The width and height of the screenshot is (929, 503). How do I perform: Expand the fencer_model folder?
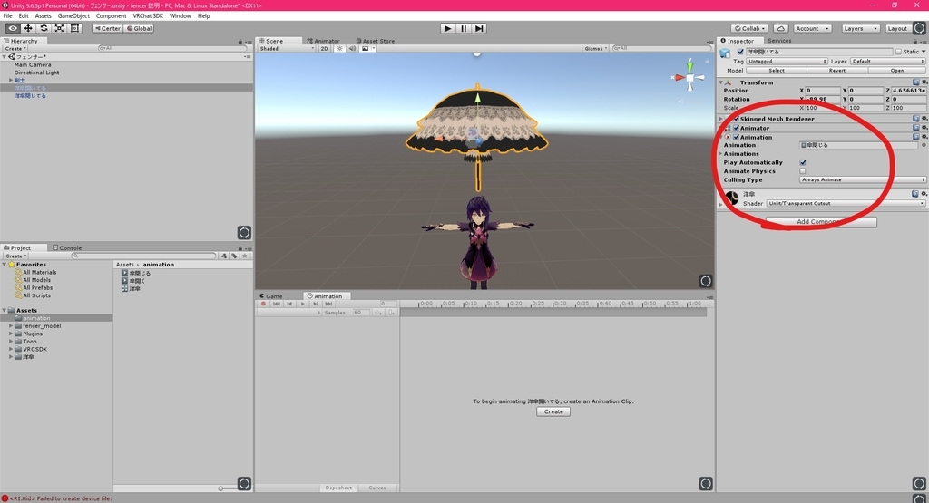point(11,326)
